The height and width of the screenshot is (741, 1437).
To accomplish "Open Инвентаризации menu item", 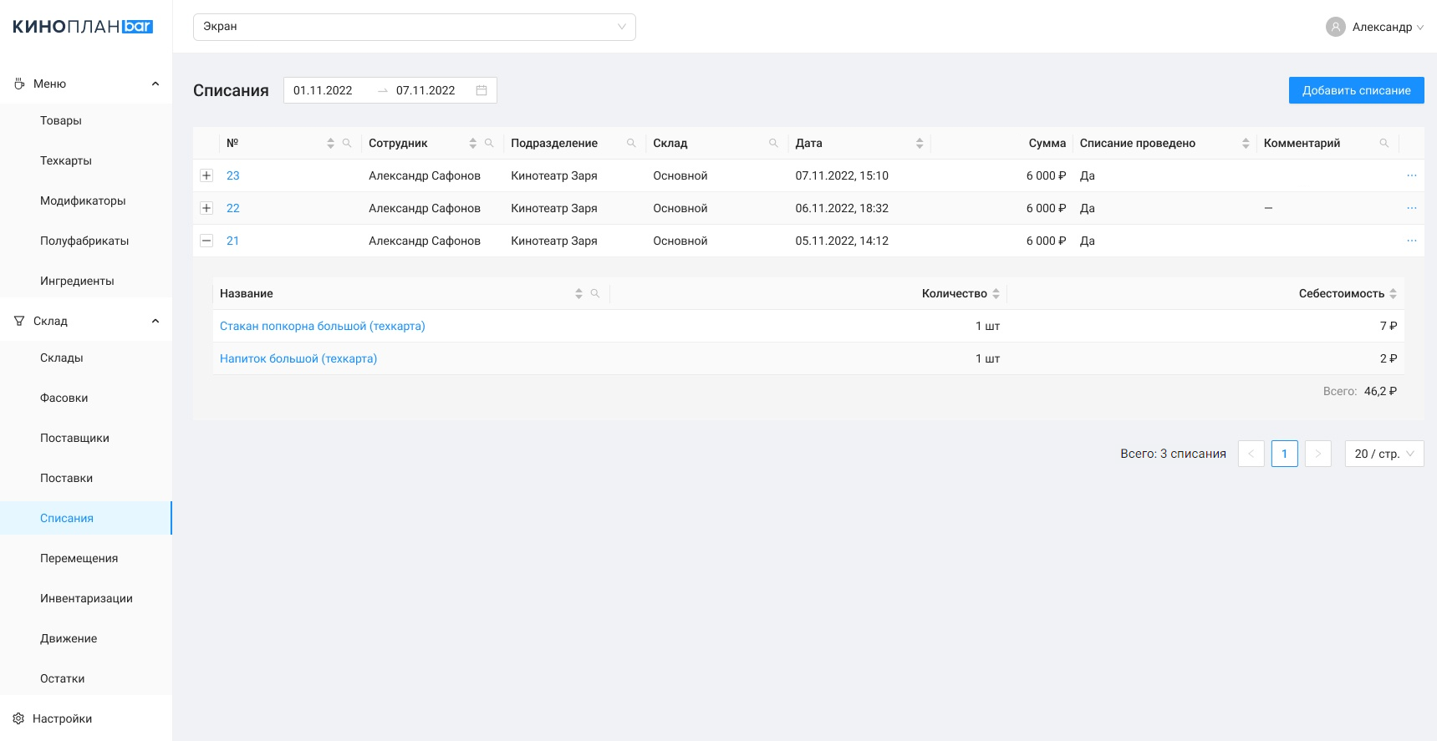I will click(x=86, y=598).
